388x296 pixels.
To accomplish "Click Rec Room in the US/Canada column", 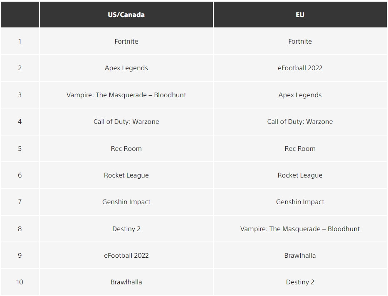I will coord(126,148).
